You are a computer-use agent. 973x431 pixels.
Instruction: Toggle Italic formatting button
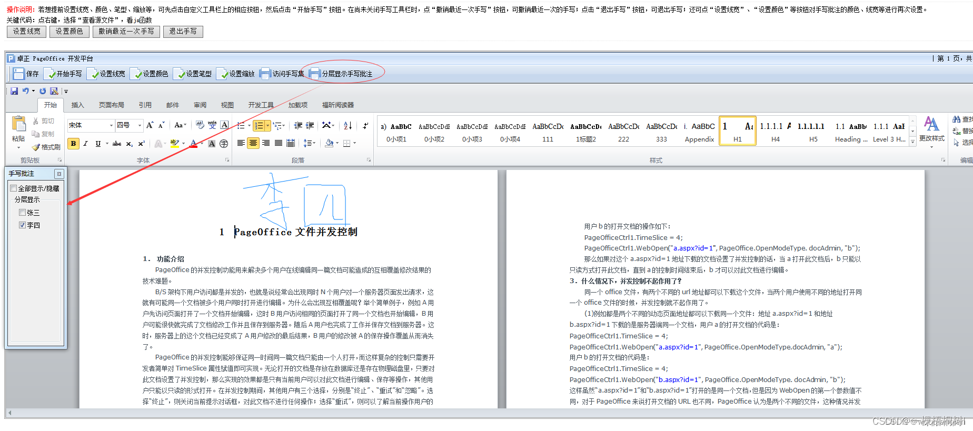pos(85,144)
